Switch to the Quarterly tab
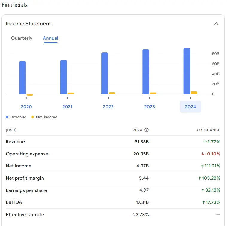This screenshot has width=230, height=226. 22,38
